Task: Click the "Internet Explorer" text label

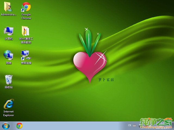Action: click(8, 113)
